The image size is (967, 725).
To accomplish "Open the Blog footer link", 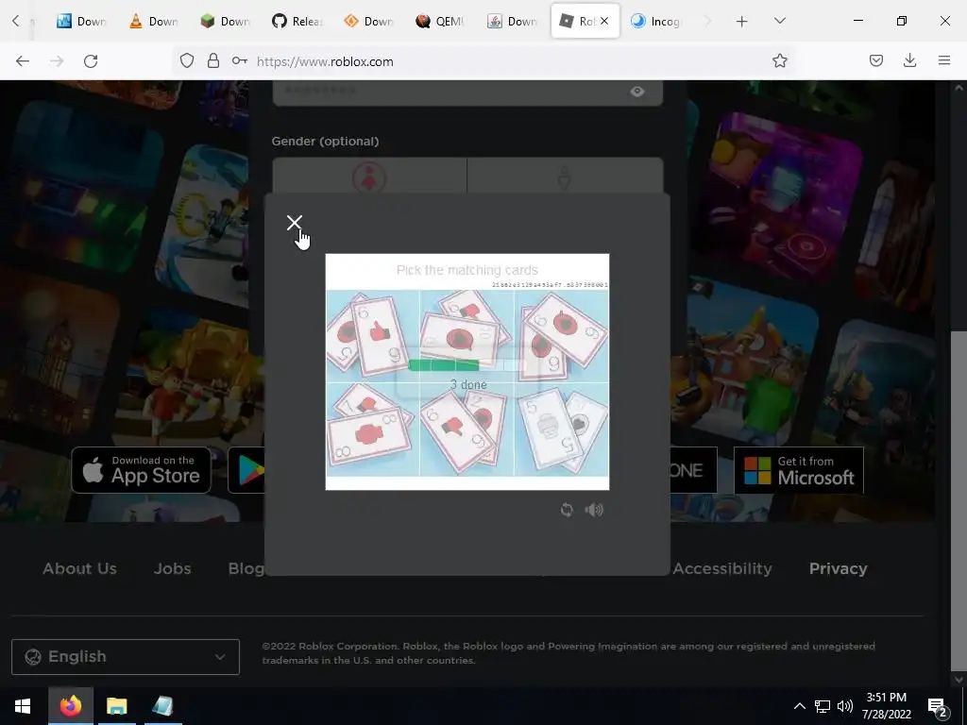I will (x=246, y=568).
